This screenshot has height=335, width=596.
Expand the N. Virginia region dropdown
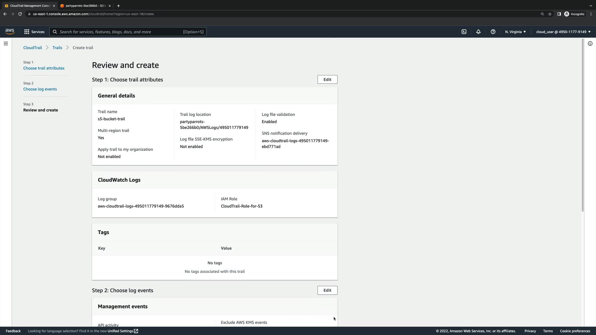pyautogui.click(x=515, y=32)
